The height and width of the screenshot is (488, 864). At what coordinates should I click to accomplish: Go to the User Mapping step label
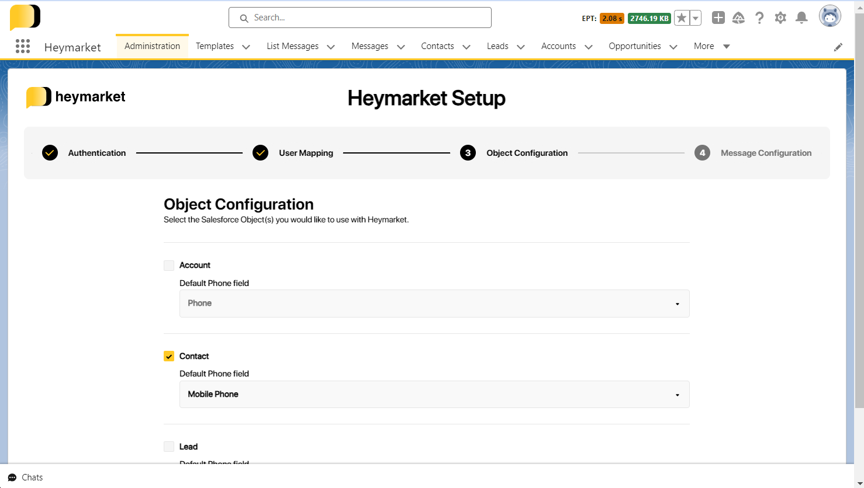[x=306, y=153]
